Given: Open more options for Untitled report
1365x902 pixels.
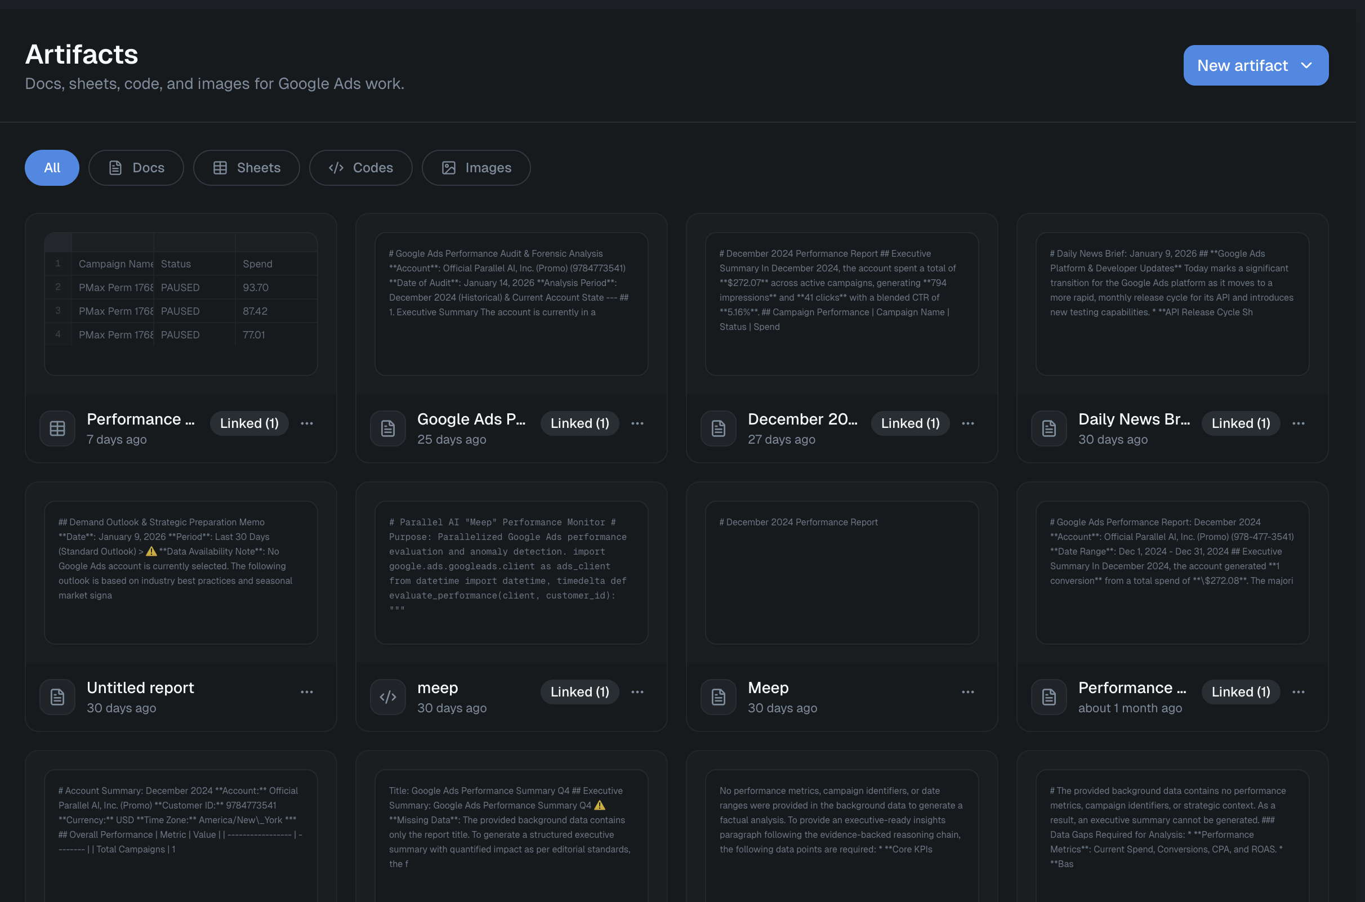Looking at the screenshot, I should pos(306,691).
